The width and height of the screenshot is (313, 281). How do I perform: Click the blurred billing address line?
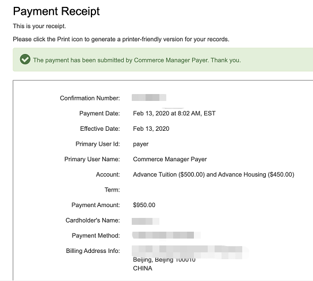click(190, 252)
